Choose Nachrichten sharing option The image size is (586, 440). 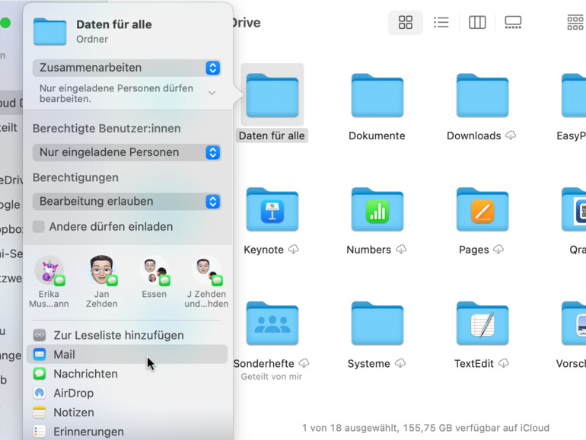coord(127,374)
